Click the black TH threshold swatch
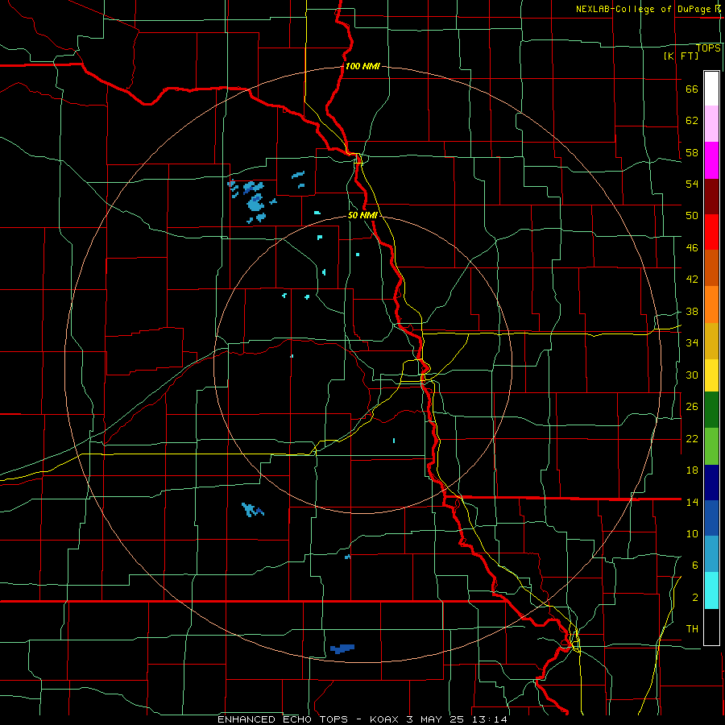 711,627
